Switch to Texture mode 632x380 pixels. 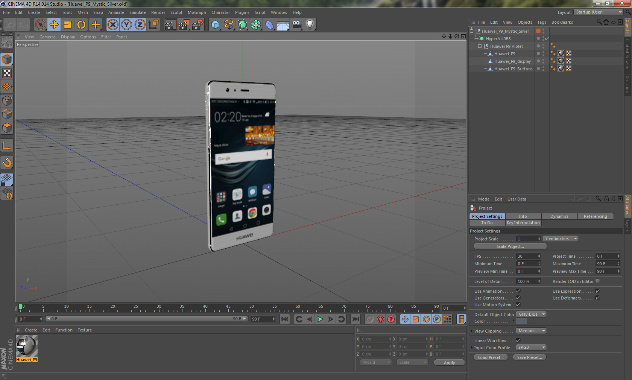tap(7, 73)
